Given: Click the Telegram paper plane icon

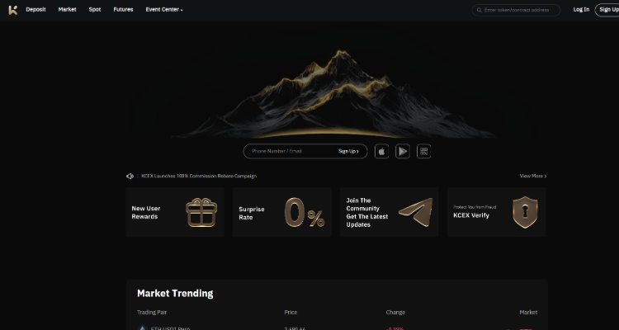Looking at the screenshot, I should click(416, 212).
